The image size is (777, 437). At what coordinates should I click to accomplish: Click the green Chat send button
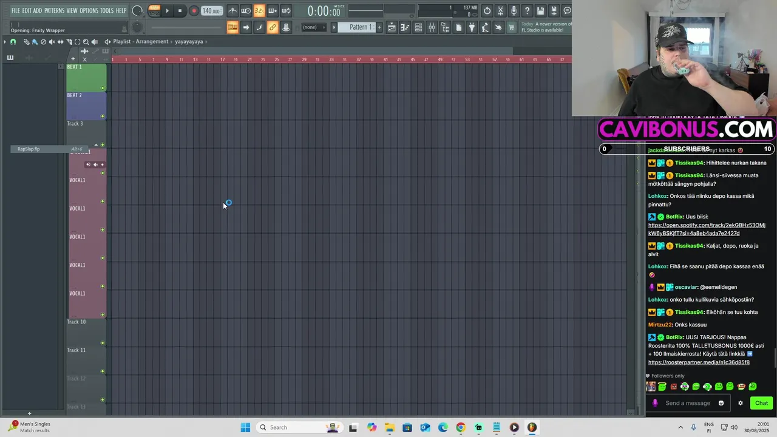click(x=761, y=403)
